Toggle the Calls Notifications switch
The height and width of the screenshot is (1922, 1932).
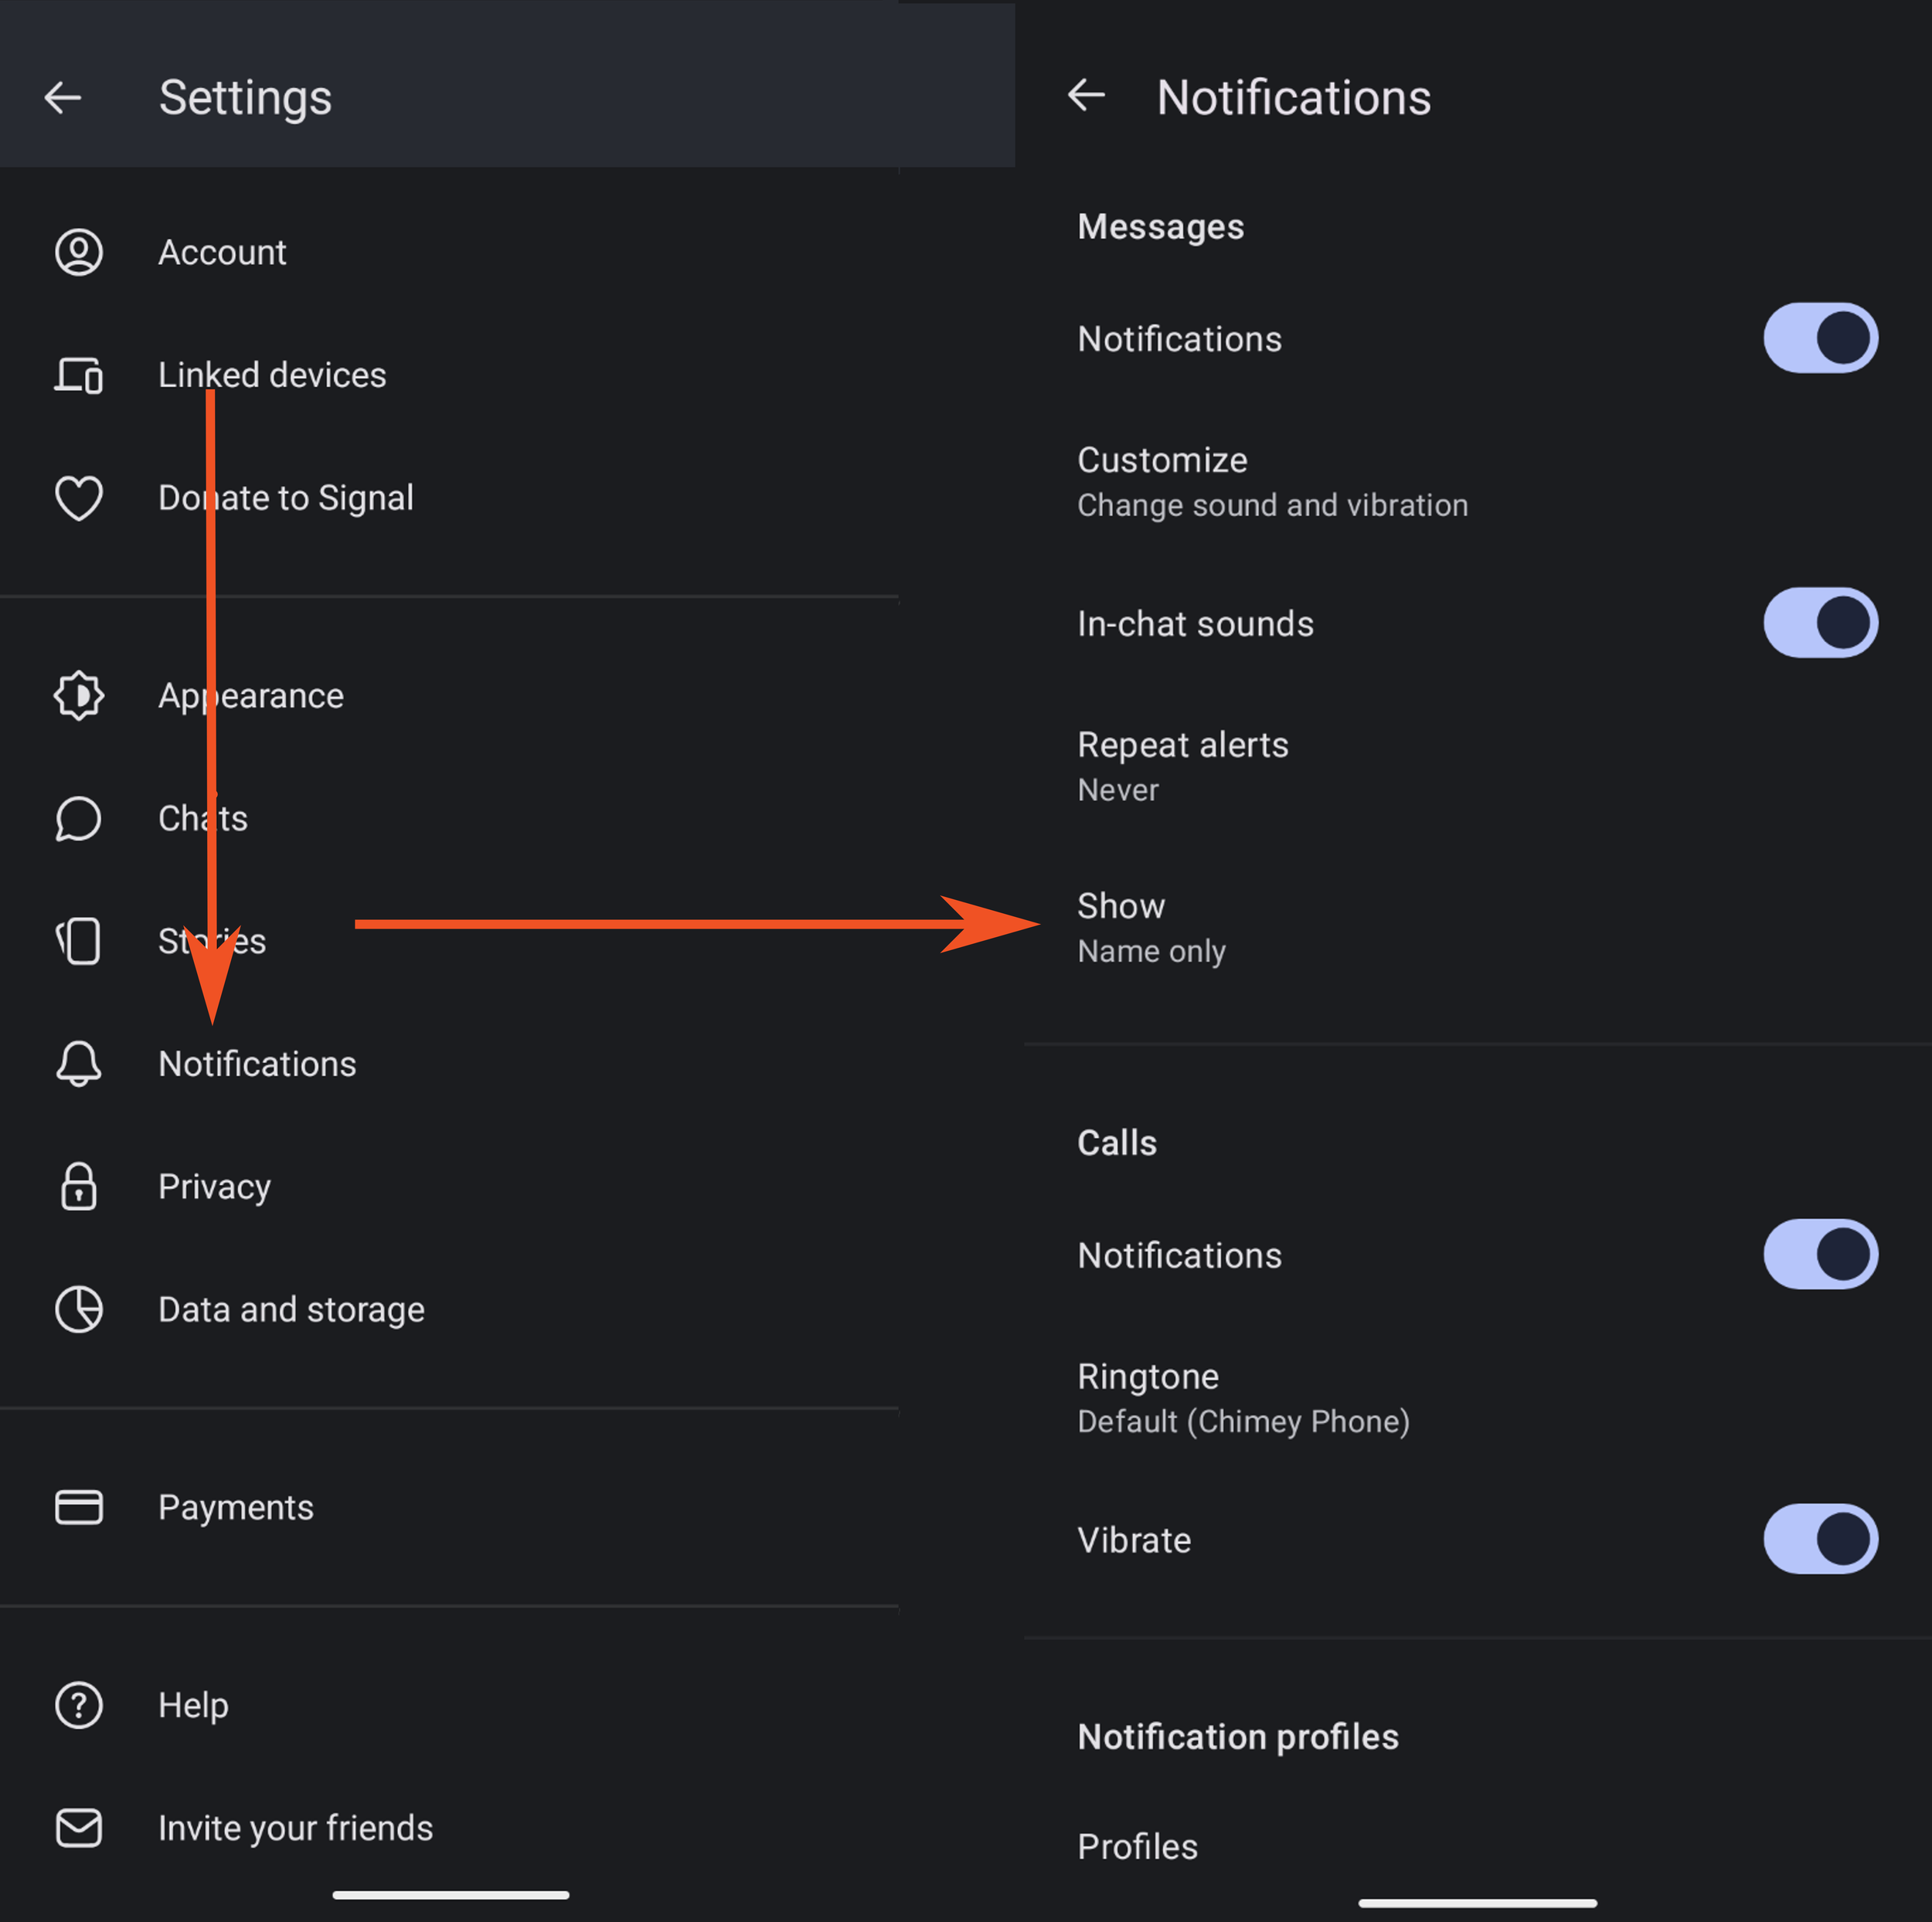pos(1819,1255)
